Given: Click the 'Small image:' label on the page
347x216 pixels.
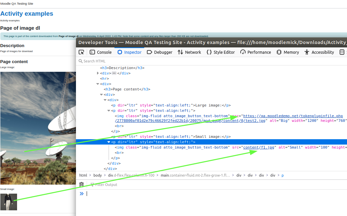Looking at the screenshot, I should (x=7, y=189).
